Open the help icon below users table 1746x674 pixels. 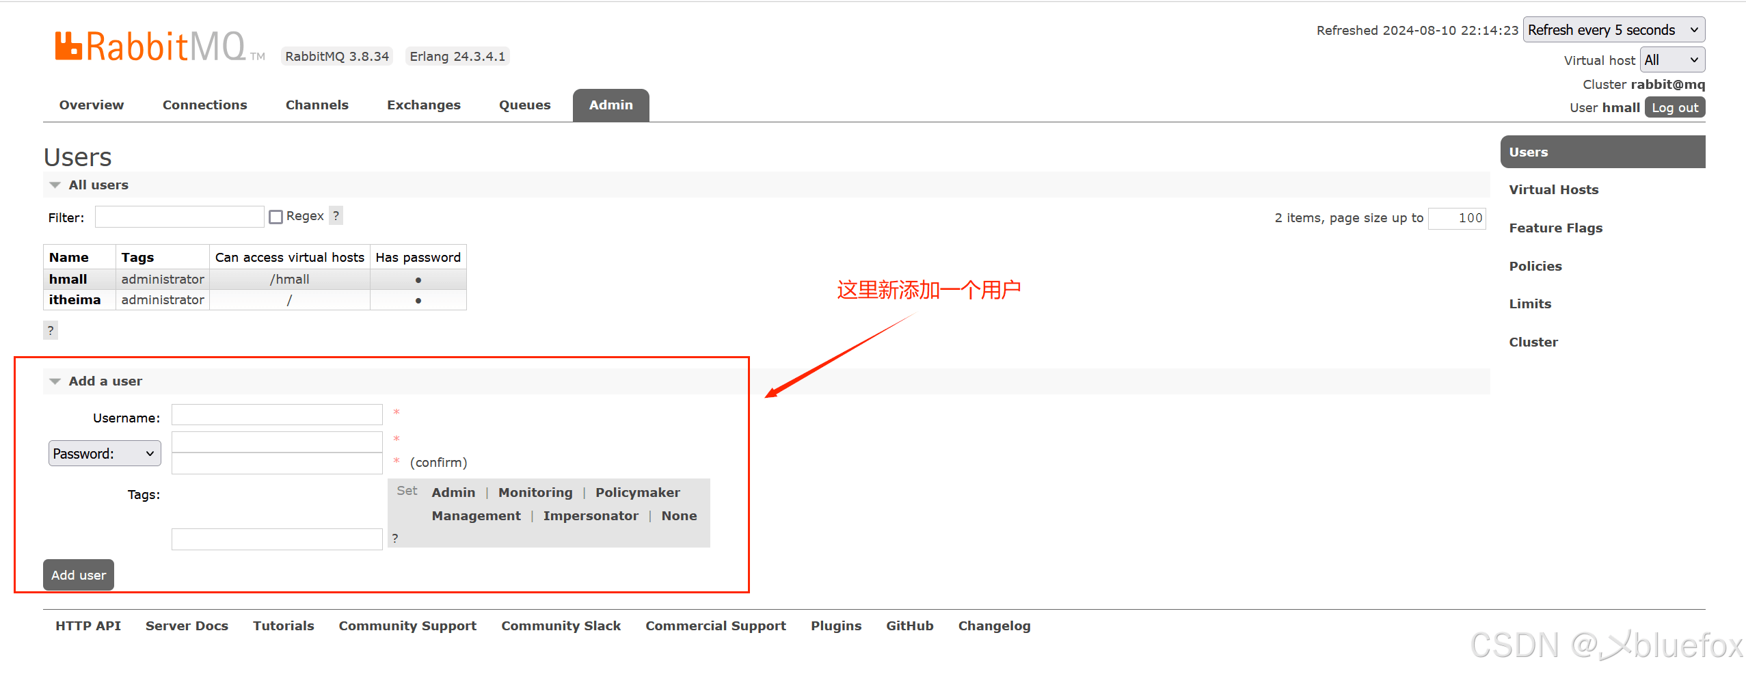click(51, 330)
